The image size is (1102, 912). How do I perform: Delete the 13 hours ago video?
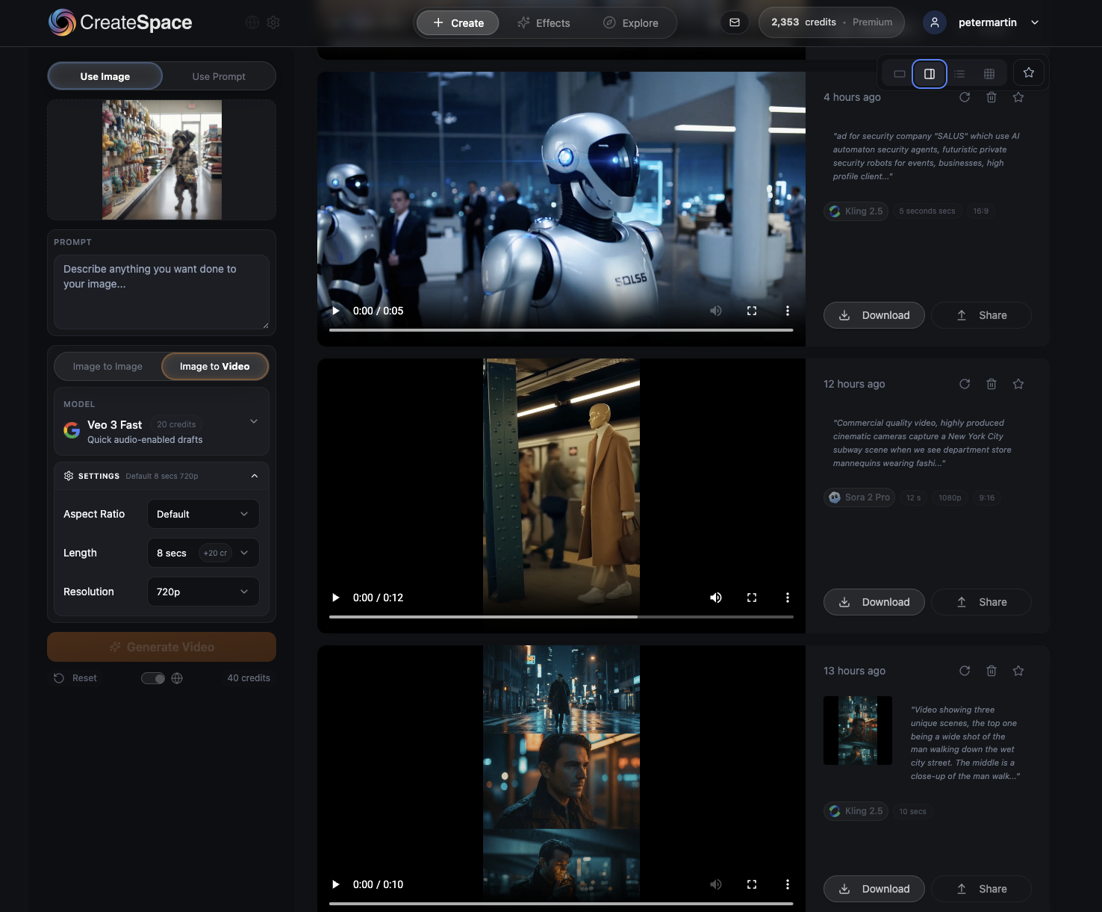[x=992, y=671]
